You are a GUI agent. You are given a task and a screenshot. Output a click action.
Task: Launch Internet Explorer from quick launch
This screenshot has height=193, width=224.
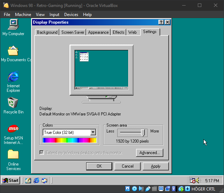36,180
